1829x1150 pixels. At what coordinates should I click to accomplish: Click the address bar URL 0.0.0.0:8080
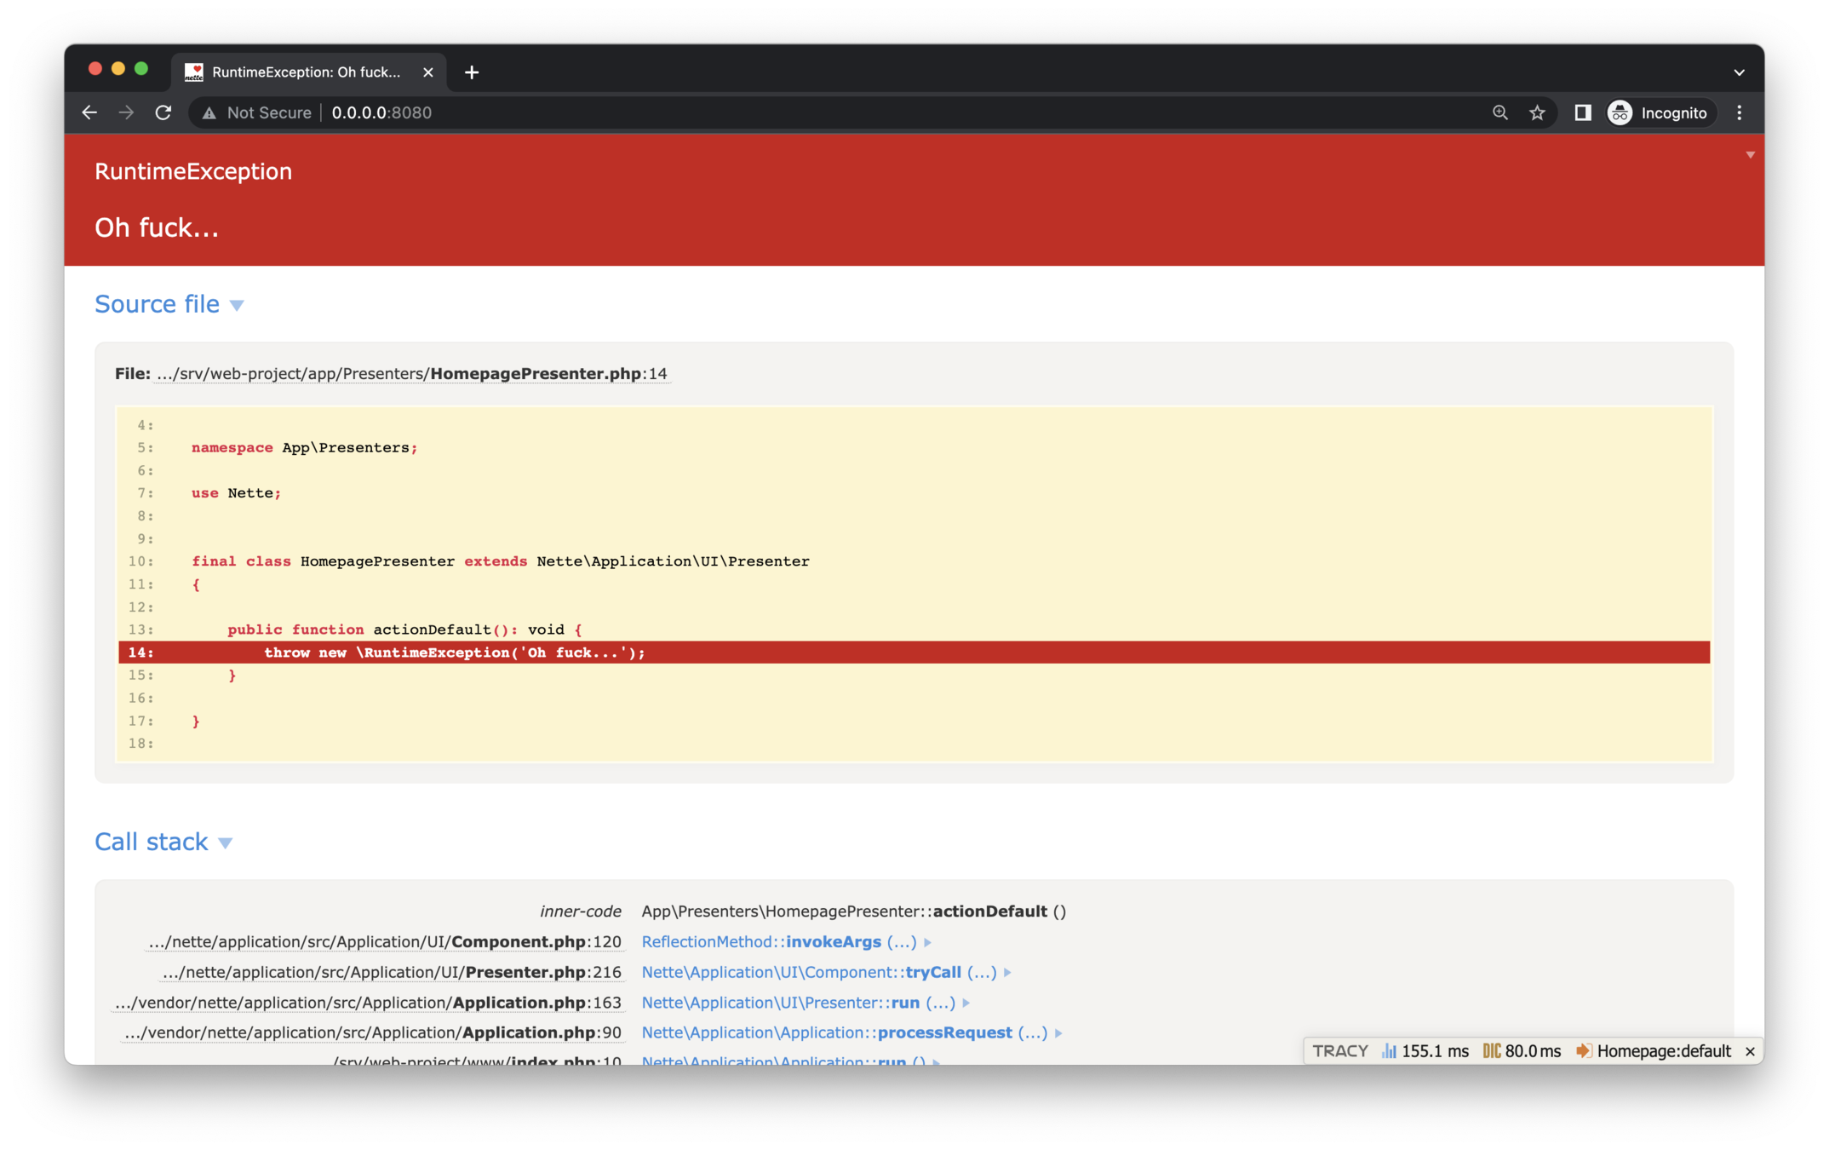point(381,112)
